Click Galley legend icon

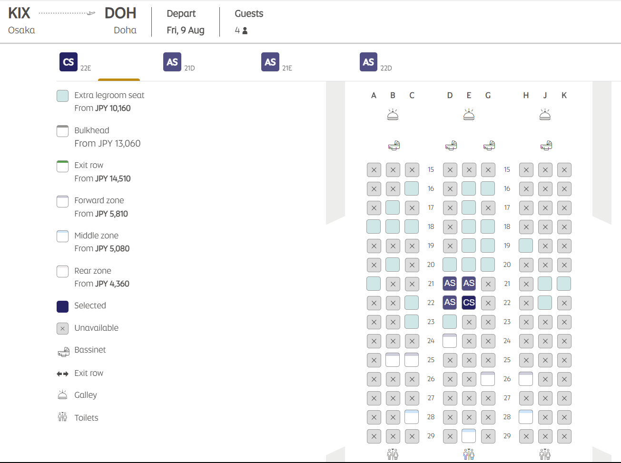(x=62, y=394)
